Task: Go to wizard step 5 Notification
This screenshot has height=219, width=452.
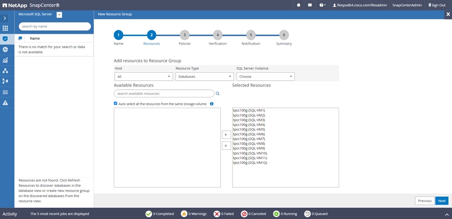Action: tap(251, 35)
